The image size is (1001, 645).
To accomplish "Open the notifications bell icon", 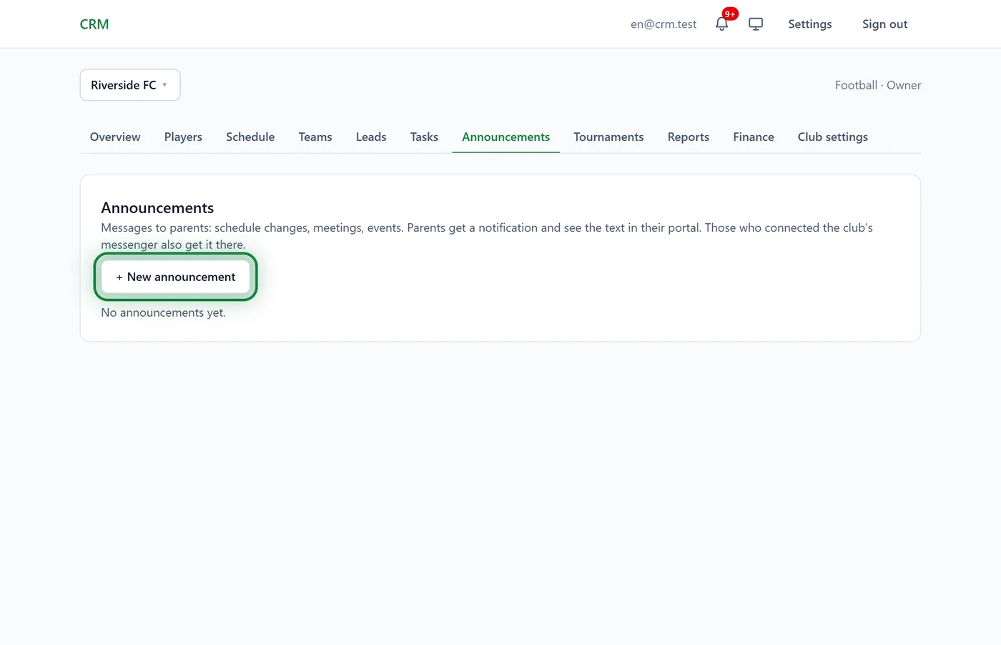I will 721,24.
